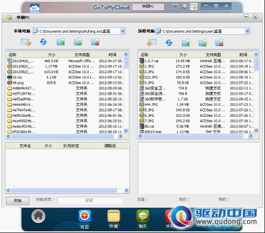Sort remote list by 大小 column
Image resolution: width=265 pixels, height=233 pixels.
click(x=182, y=54)
